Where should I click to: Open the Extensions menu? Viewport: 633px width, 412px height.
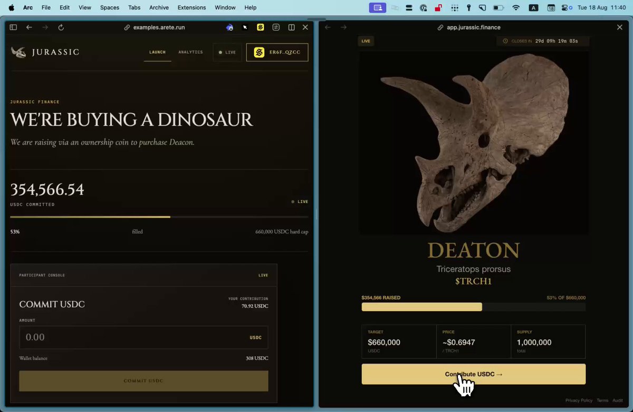coord(191,7)
